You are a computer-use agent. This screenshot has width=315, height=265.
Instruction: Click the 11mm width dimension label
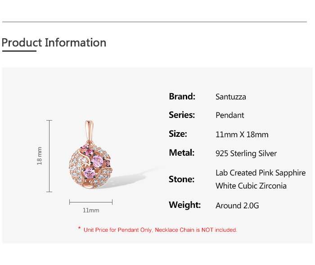click(x=91, y=210)
